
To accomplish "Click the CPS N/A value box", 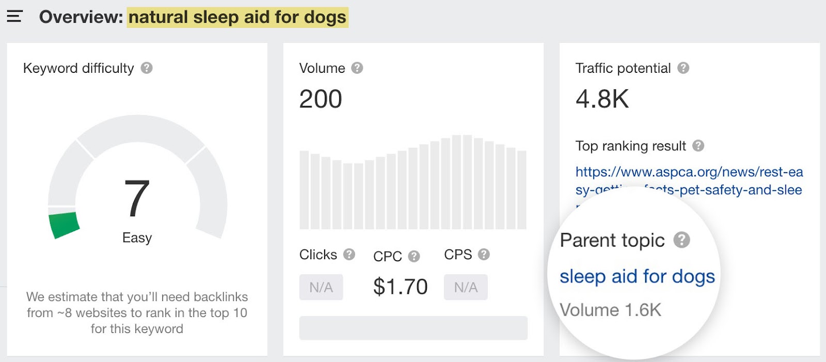I will 466,287.
